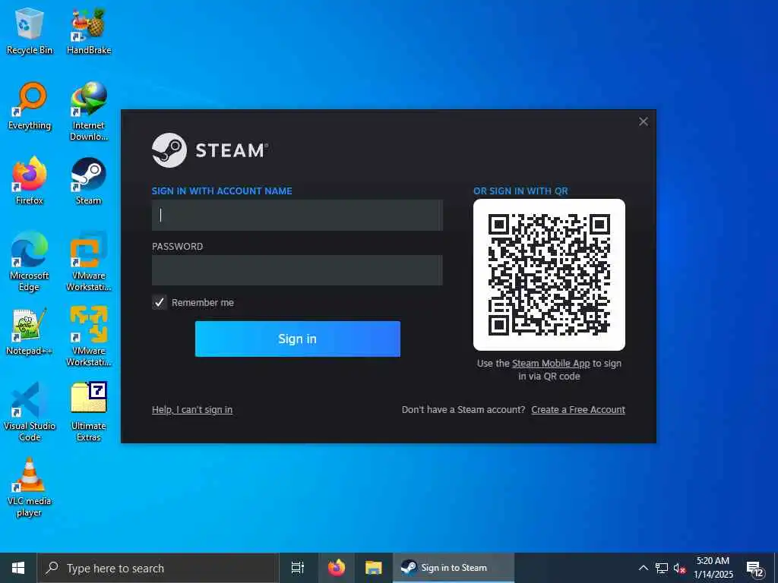Select the Notepad++ desktop shortcut
Image resolution: width=778 pixels, height=583 pixels.
pyautogui.click(x=30, y=332)
